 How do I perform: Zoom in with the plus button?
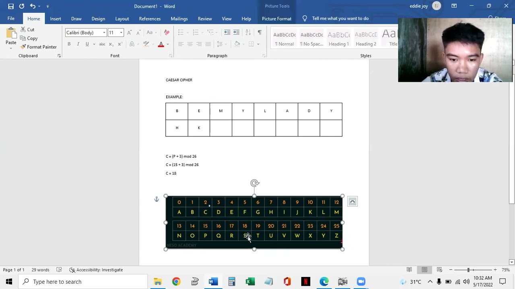click(x=495, y=270)
